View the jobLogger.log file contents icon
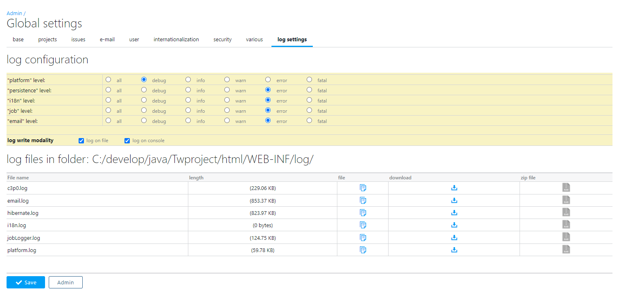 363,237
